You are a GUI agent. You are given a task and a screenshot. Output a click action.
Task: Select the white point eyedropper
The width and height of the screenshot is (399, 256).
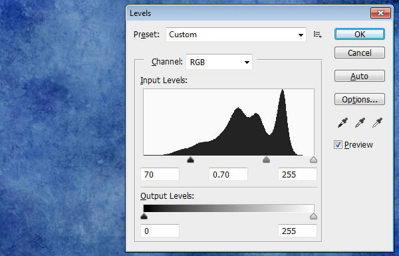[377, 122]
